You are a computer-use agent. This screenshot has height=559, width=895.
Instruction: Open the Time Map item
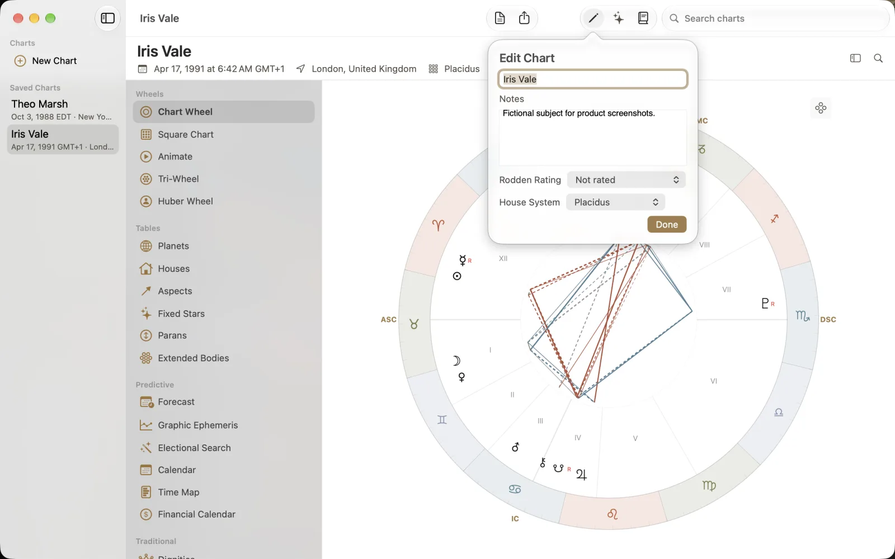coord(224,492)
